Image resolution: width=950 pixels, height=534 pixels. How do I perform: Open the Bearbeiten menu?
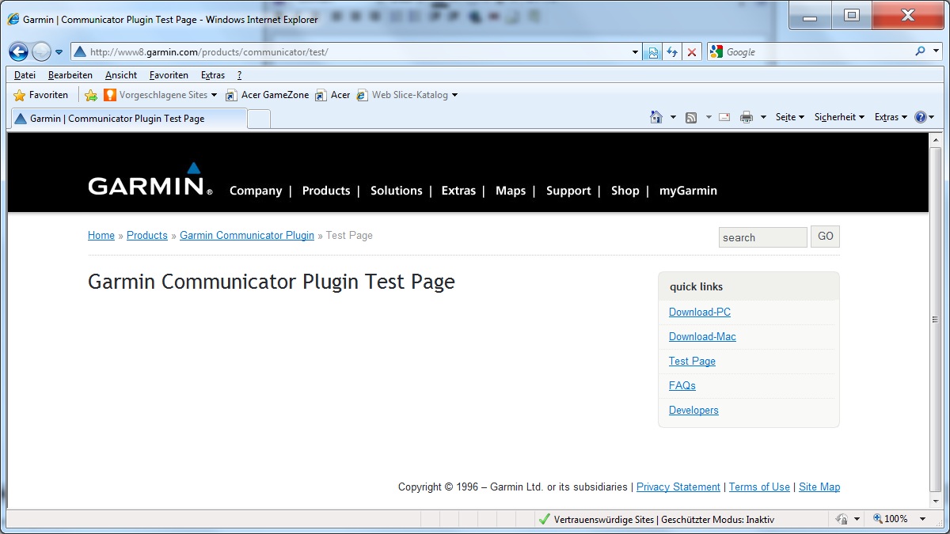coord(70,75)
